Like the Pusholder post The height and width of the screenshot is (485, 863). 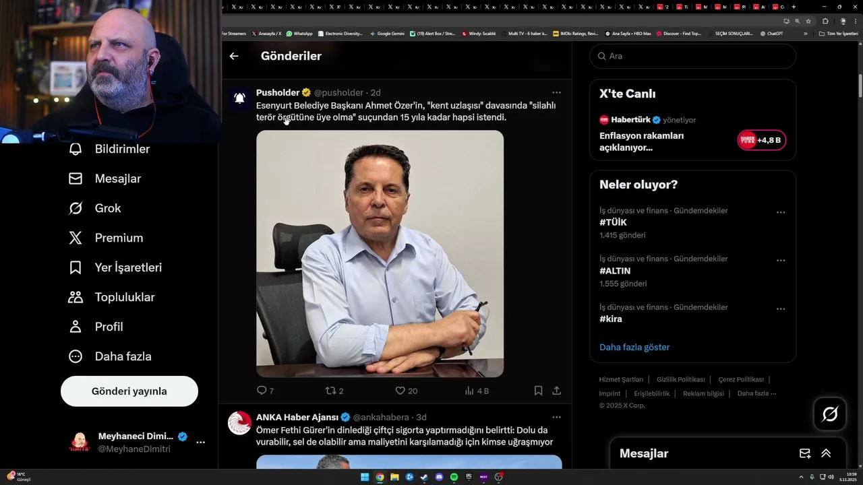coord(406,391)
